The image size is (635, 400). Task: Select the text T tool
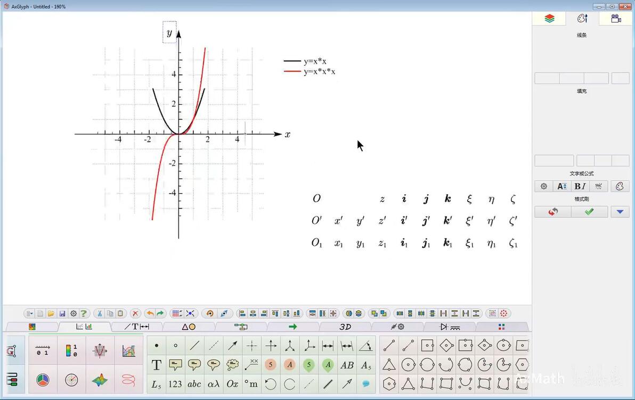pyautogui.click(x=156, y=365)
